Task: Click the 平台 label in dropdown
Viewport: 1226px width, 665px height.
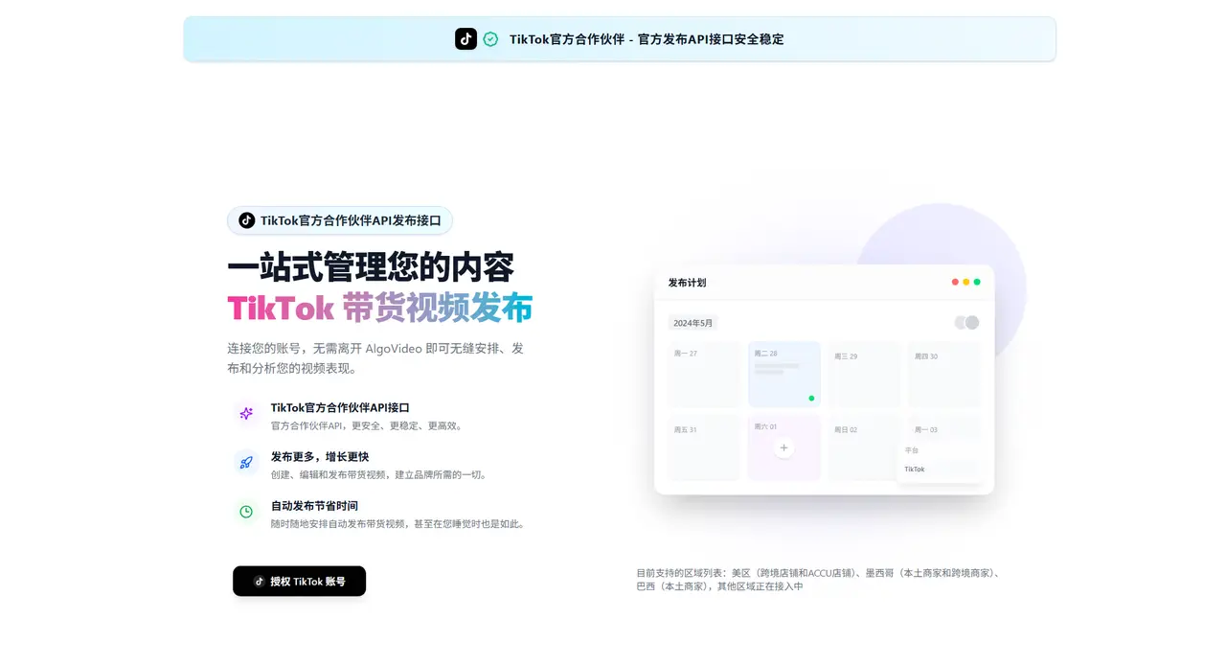Action: coord(911,449)
